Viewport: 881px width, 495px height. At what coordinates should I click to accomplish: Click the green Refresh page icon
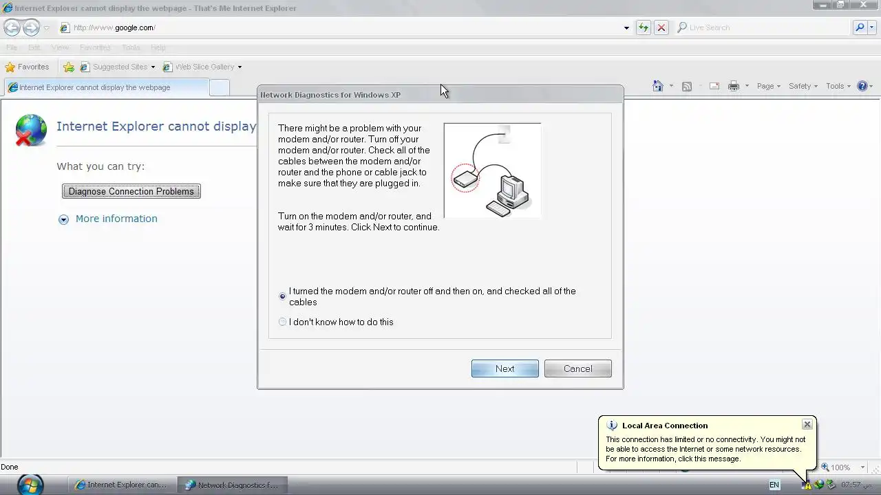pos(643,27)
